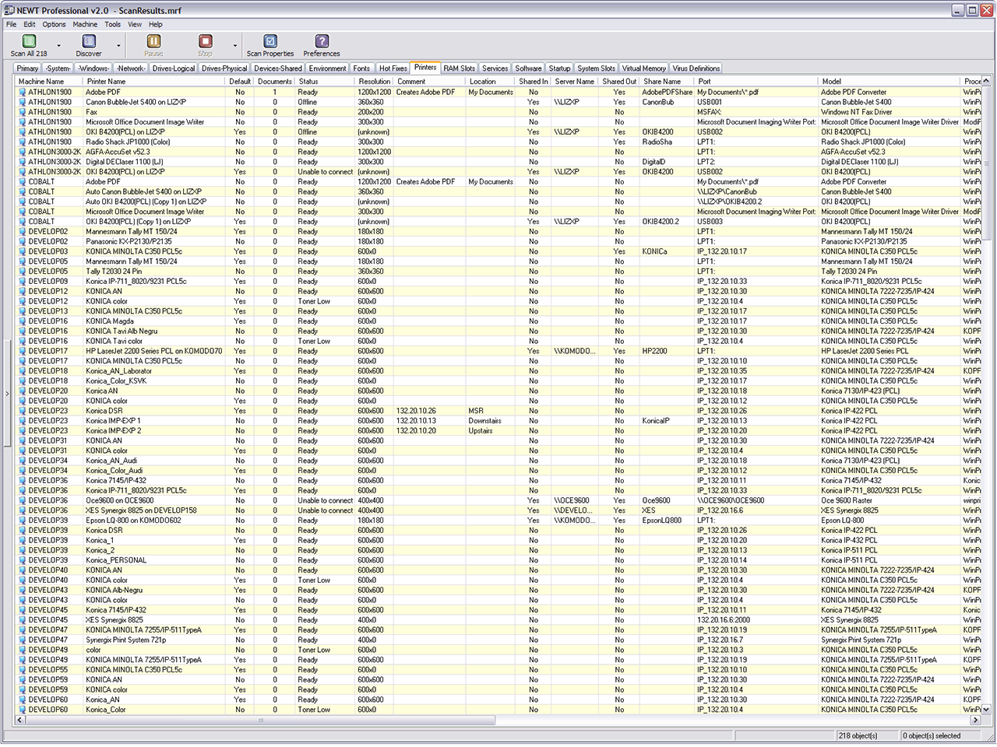Switch to the Virus Definitions tab

696,68
